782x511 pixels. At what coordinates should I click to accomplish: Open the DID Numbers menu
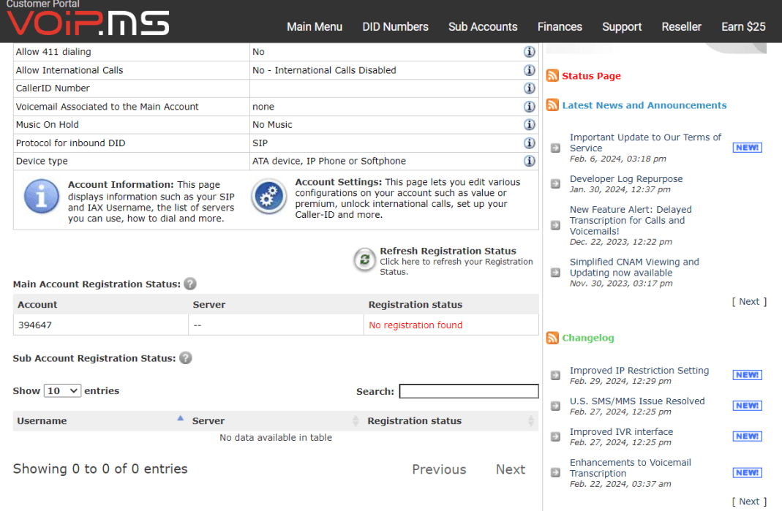395,27
